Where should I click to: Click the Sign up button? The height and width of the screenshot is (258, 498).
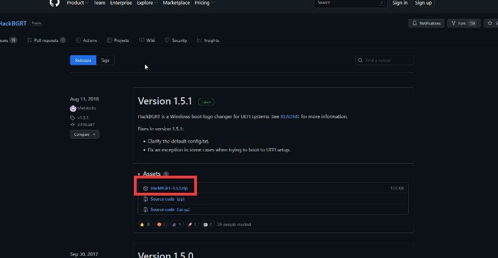423,3
